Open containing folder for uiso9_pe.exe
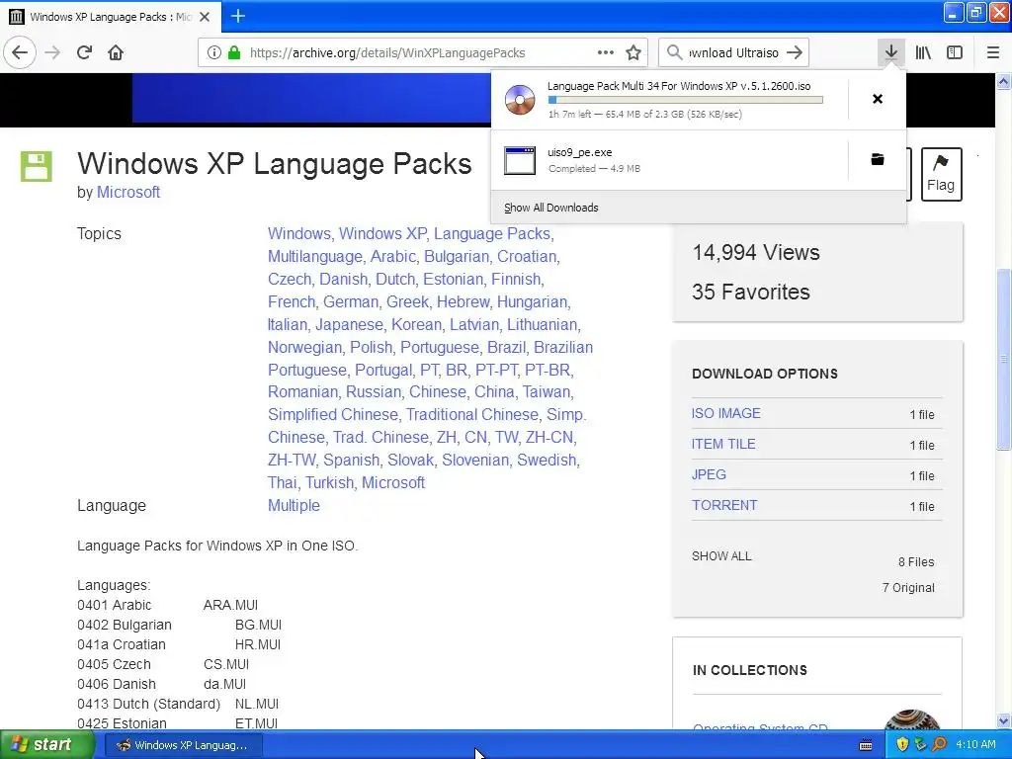 [x=878, y=159]
